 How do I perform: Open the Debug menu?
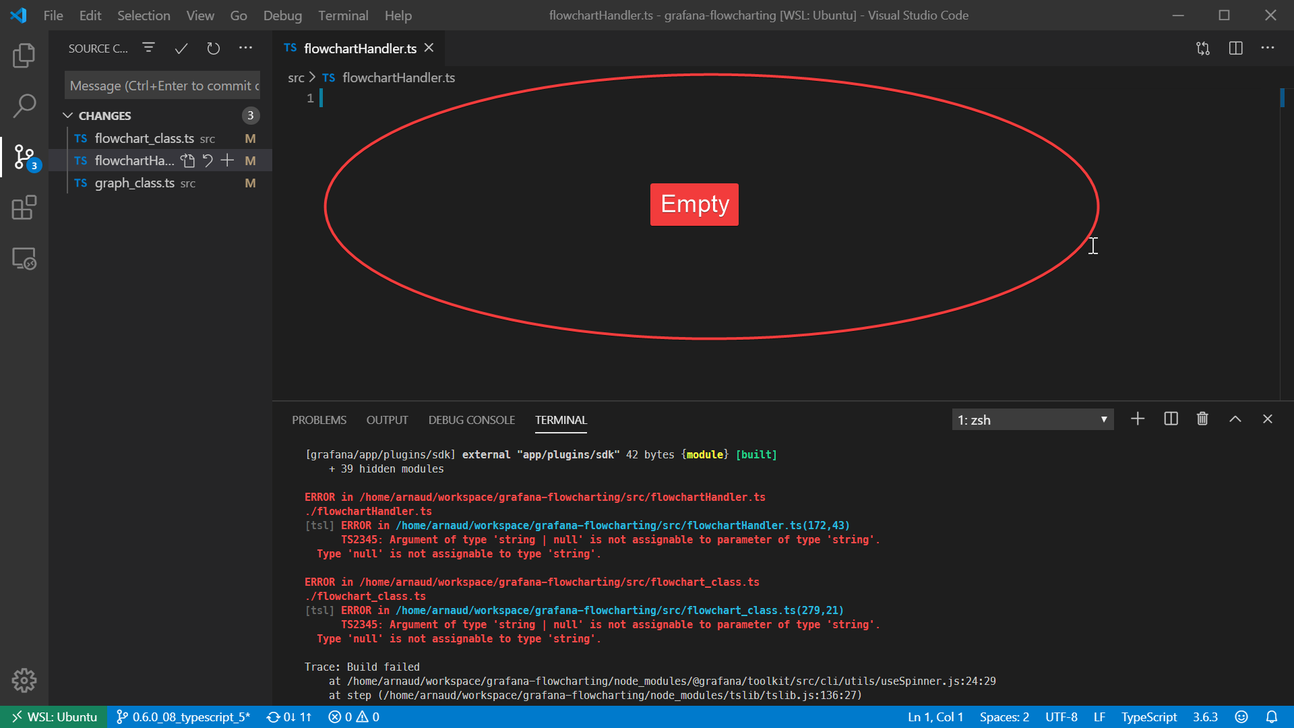coord(282,15)
